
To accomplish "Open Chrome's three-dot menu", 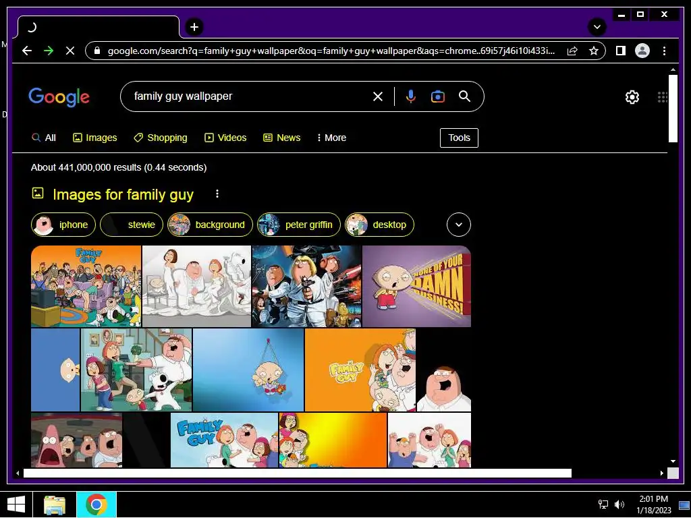I will 664,51.
